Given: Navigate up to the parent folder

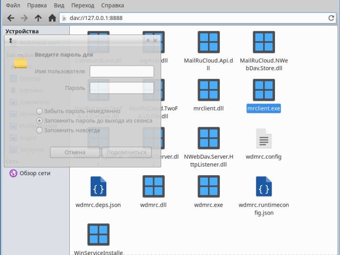Looking at the screenshot, I should tap(38, 18).
